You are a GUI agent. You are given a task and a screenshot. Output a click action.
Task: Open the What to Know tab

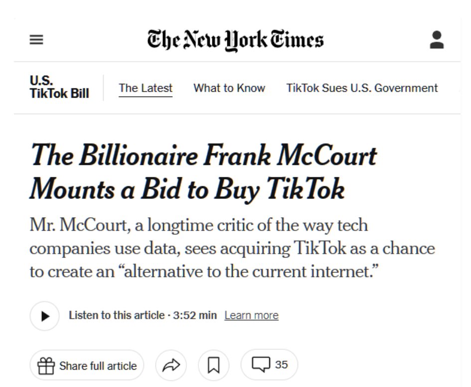point(229,88)
